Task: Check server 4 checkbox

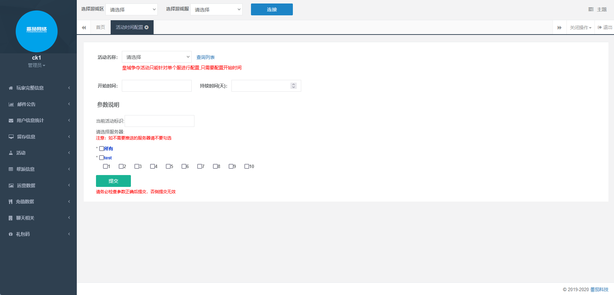Action: [153, 166]
